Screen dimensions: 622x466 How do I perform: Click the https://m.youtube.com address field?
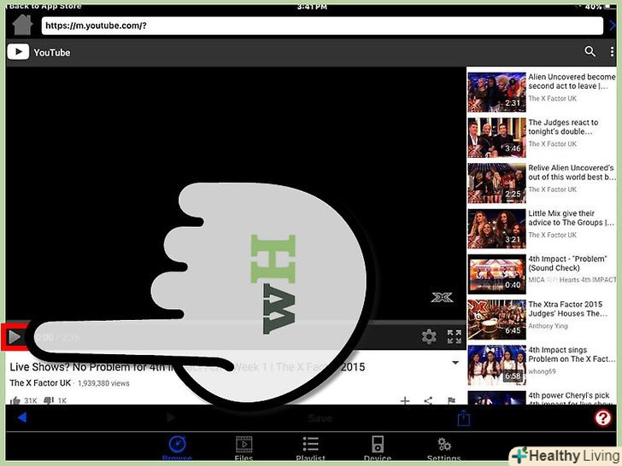[x=322, y=26]
